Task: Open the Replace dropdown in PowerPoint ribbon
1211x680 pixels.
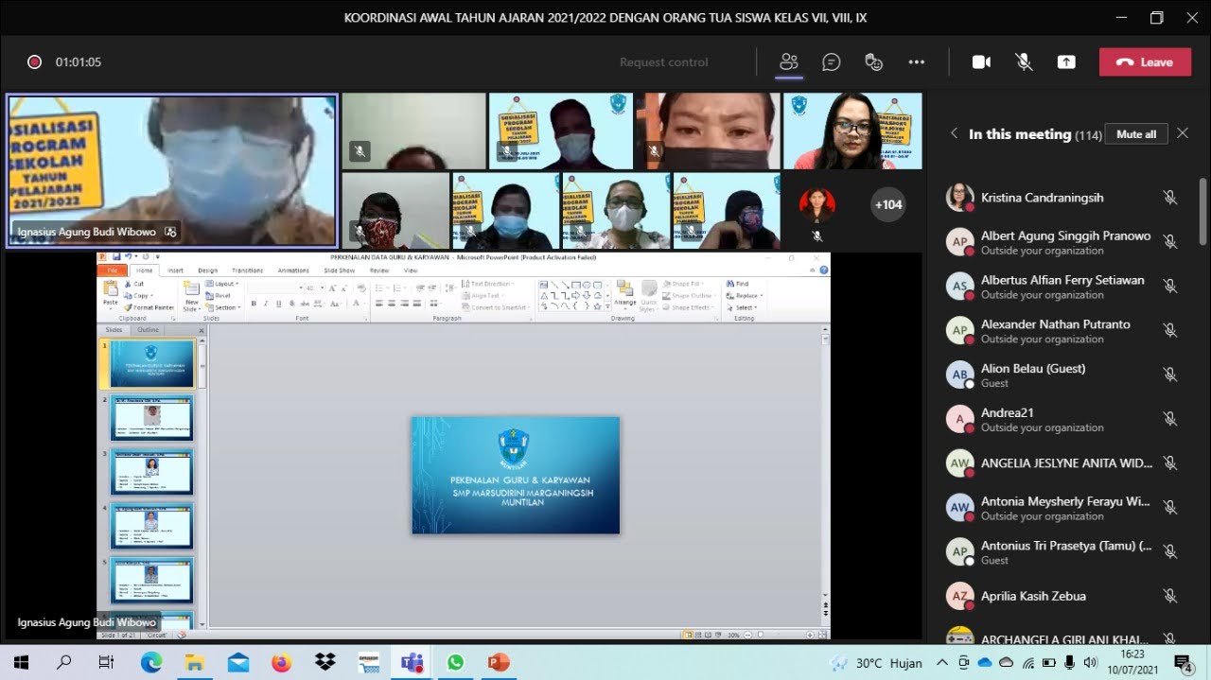Action: coord(745,296)
